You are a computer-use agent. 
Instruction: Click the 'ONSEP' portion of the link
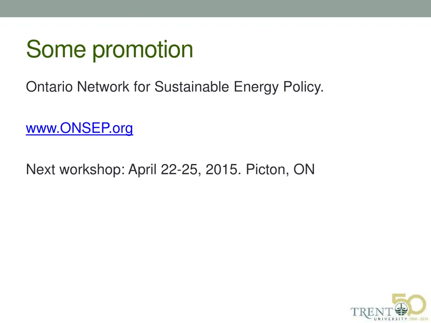85,128
